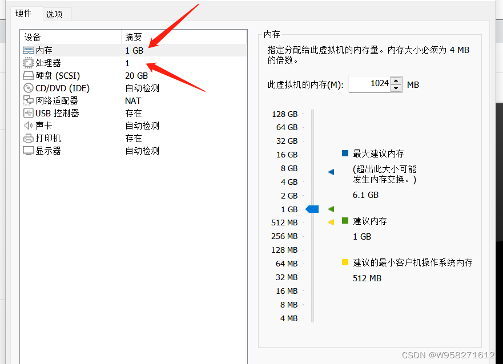Click 自动检测 in the 显示器 row
Screen dimensions: 503x364
(142, 151)
